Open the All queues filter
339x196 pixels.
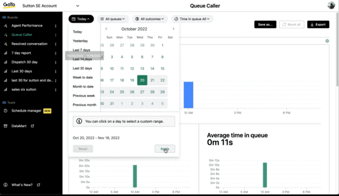pos(112,19)
